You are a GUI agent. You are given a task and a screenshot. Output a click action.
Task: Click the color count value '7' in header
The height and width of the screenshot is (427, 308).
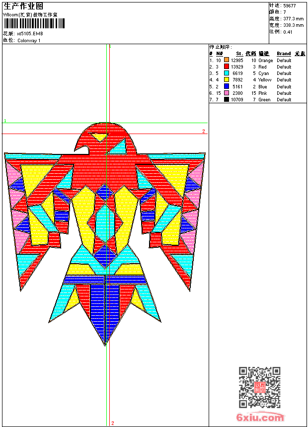point(285,12)
